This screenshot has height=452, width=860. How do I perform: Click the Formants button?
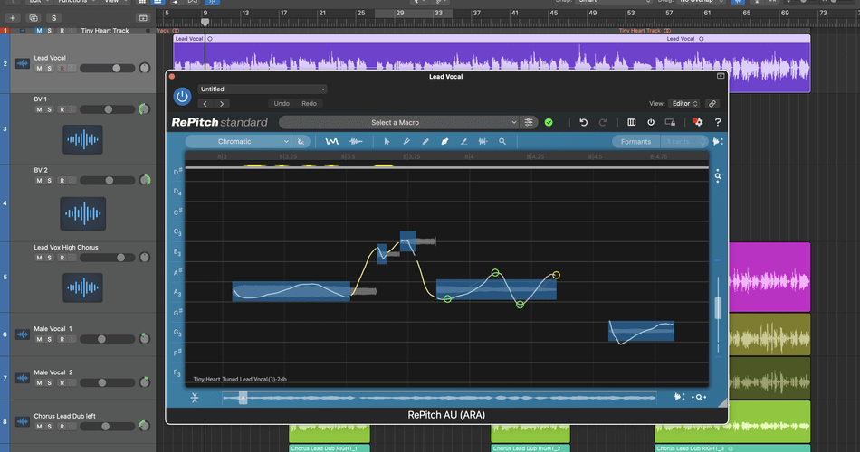635,141
